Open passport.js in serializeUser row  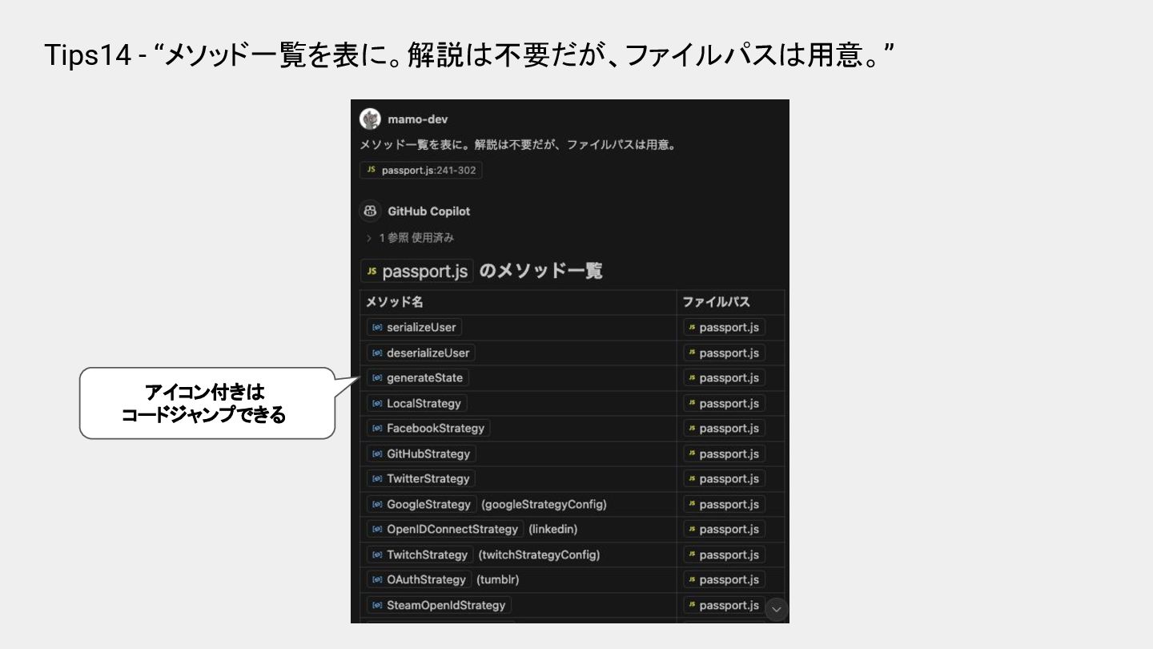pos(724,327)
